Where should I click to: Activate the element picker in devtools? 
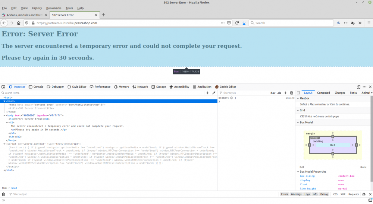(3, 87)
